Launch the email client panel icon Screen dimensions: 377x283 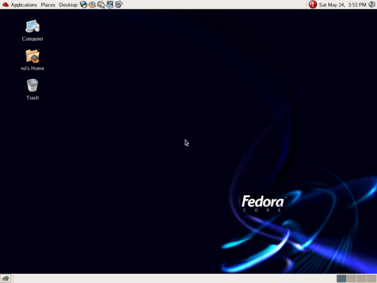click(x=92, y=5)
